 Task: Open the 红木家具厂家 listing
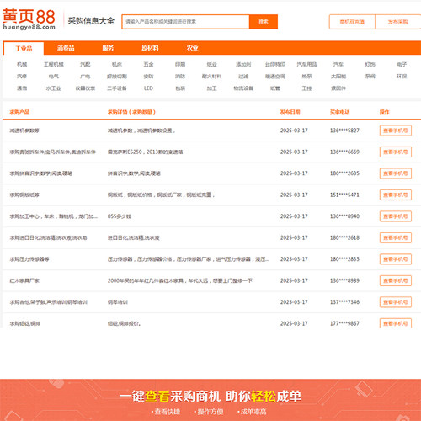[x=24, y=280]
